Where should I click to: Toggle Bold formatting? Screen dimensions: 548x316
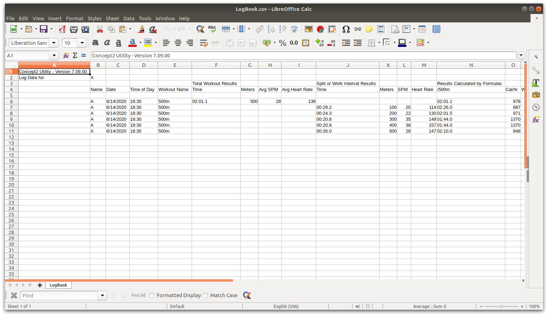(95, 43)
